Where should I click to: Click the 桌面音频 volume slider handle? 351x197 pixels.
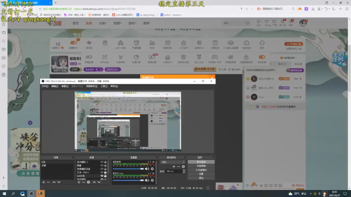click(x=142, y=169)
